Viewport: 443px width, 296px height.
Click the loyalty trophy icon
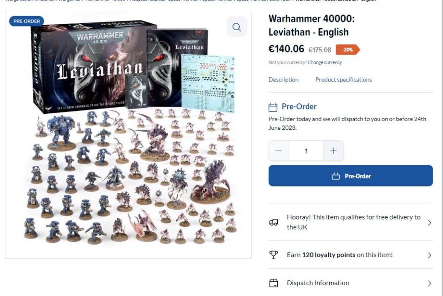click(273, 255)
